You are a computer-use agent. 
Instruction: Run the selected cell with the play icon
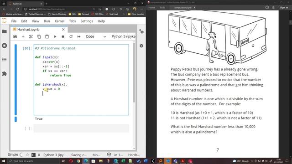tap(55, 36)
